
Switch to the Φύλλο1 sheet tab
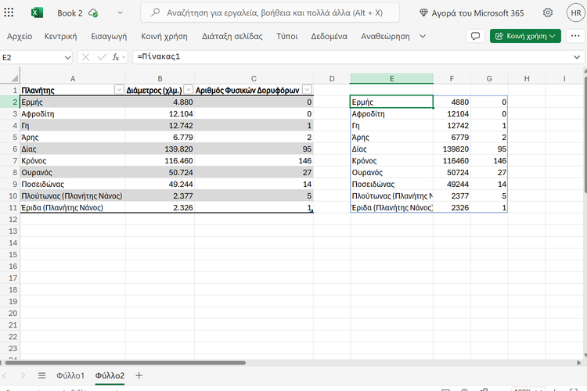(70, 376)
